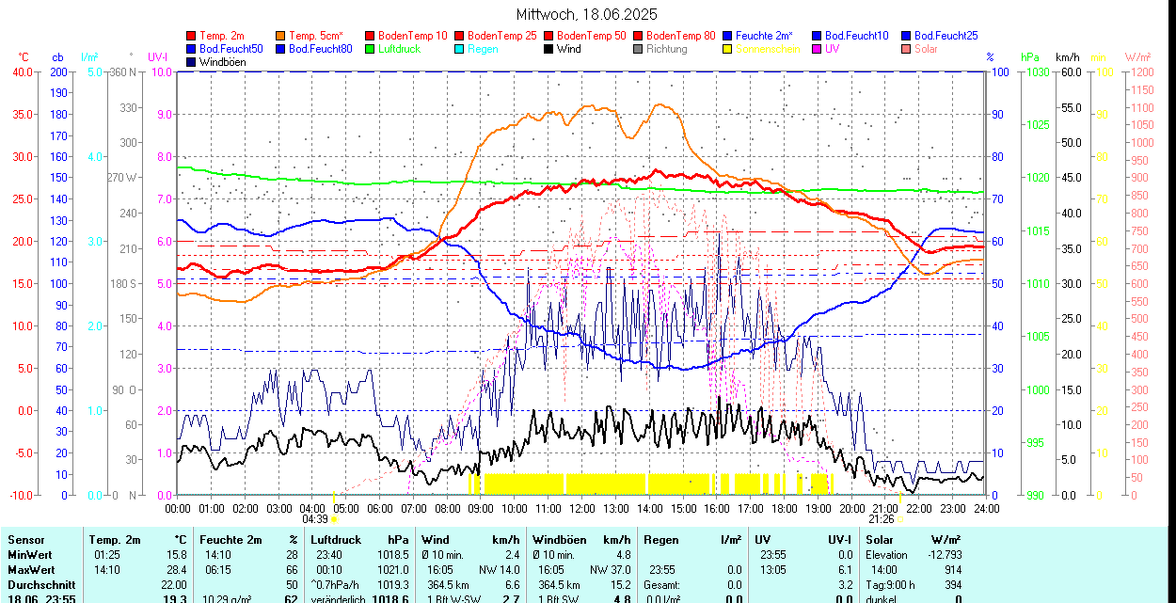Image resolution: width=1176 pixels, height=603 pixels.
Task: Click the magenta UV legend square
Action: click(818, 49)
